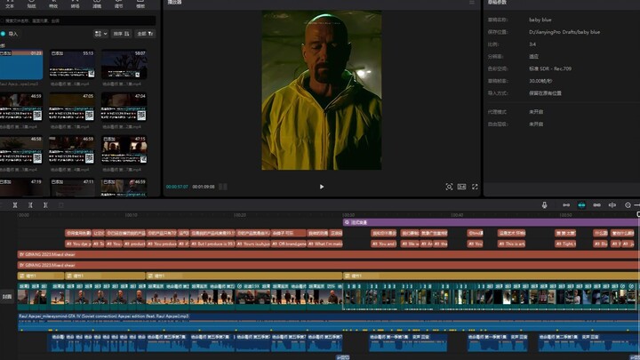Screen dimensions: 640x360
Task: Click the media search field
Action: click(x=77, y=20)
